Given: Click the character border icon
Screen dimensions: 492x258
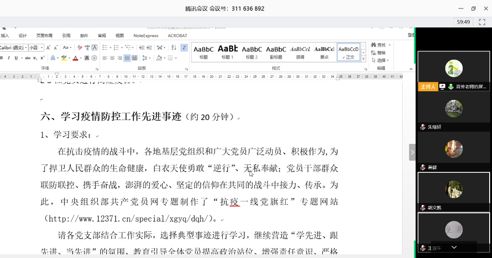Looking at the screenshot, I should click(x=95, y=48).
